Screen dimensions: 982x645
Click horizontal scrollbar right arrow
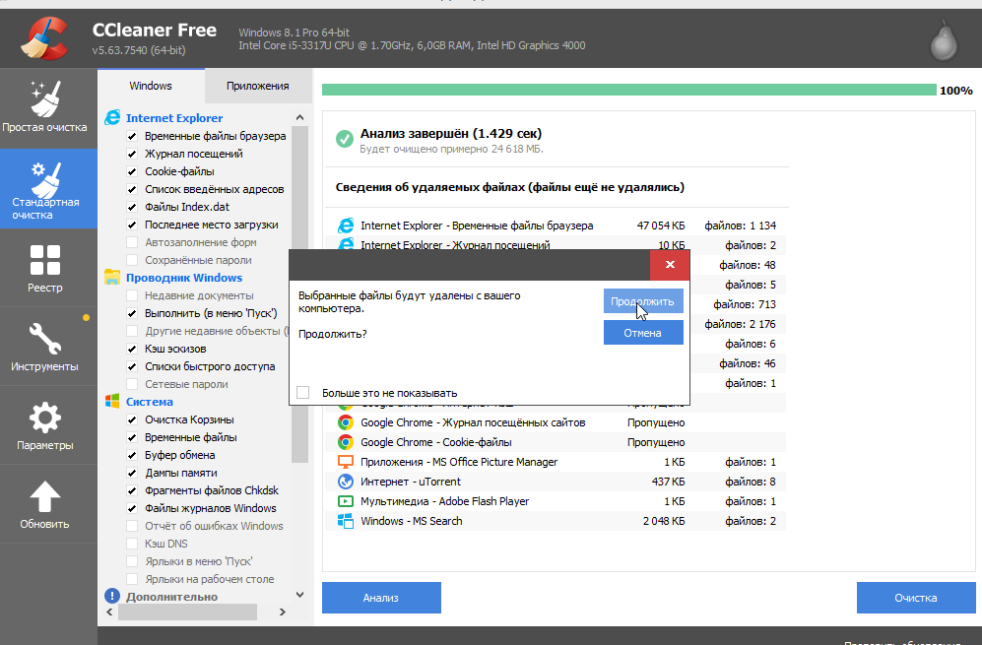pyautogui.click(x=283, y=612)
